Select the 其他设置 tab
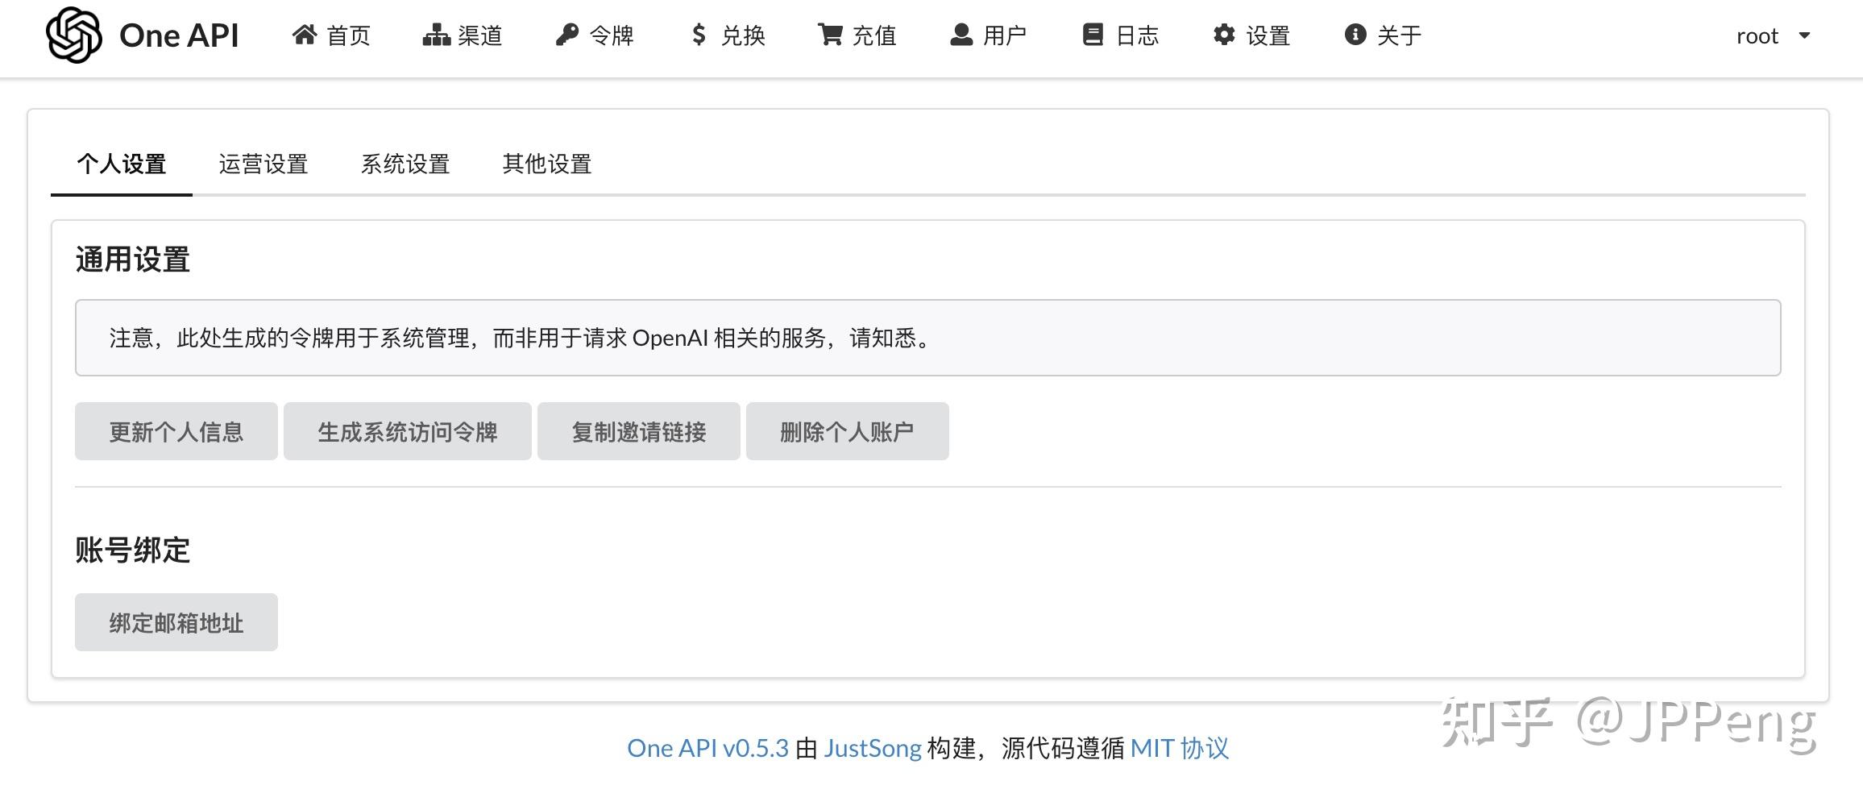 (x=547, y=164)
